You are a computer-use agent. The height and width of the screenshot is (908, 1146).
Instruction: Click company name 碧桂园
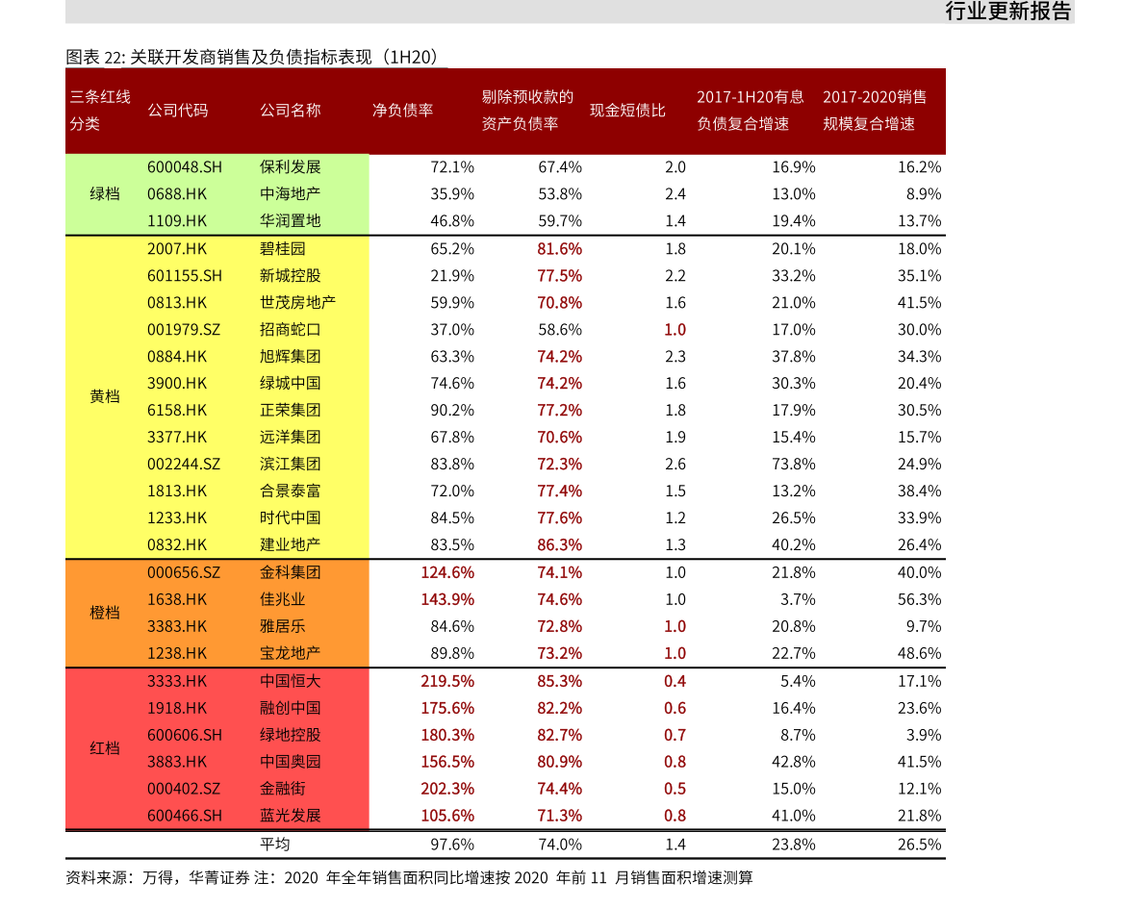tap(283, 248)
